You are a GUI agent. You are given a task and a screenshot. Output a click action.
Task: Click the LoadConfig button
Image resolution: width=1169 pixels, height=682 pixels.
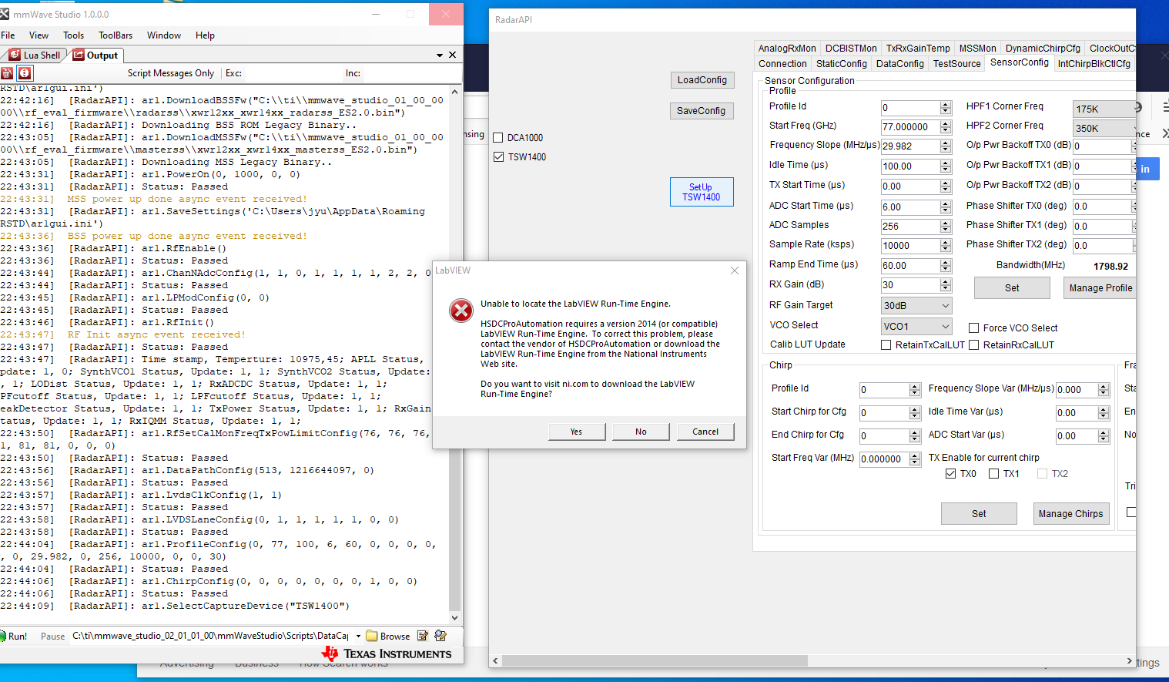click(x=702, y=80)
